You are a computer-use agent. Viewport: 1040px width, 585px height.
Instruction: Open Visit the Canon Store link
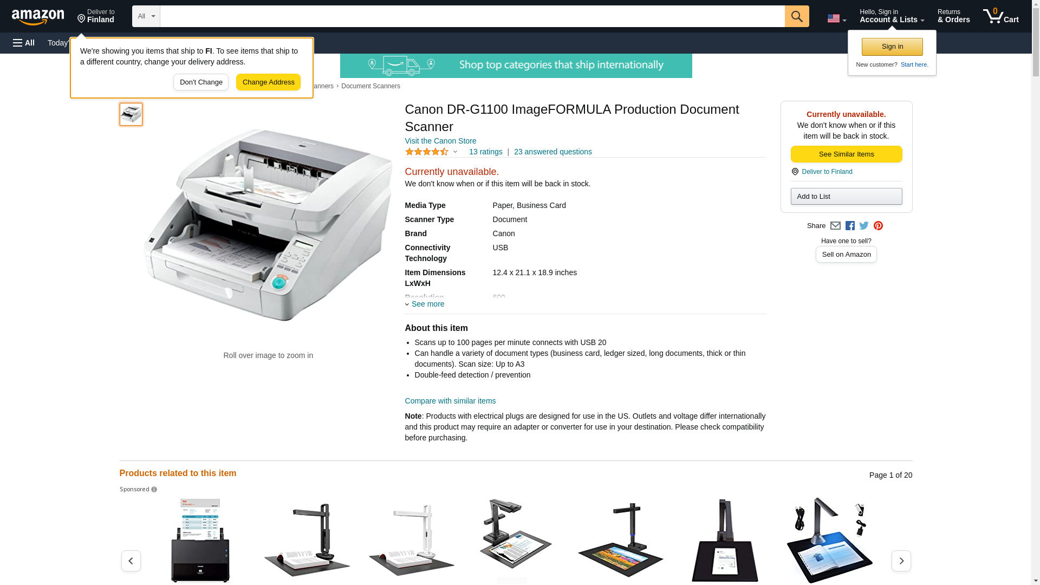440,141
